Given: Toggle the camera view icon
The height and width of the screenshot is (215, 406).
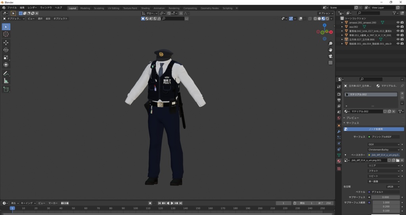Looking at the screenshot, I should 330,56.
